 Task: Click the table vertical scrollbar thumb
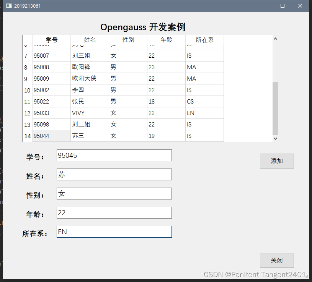[x=275, y=109]
